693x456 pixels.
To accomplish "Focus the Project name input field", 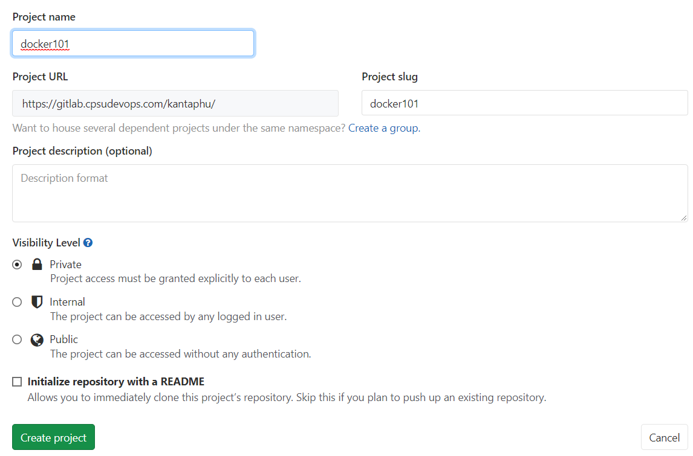I will pos(133,43).
